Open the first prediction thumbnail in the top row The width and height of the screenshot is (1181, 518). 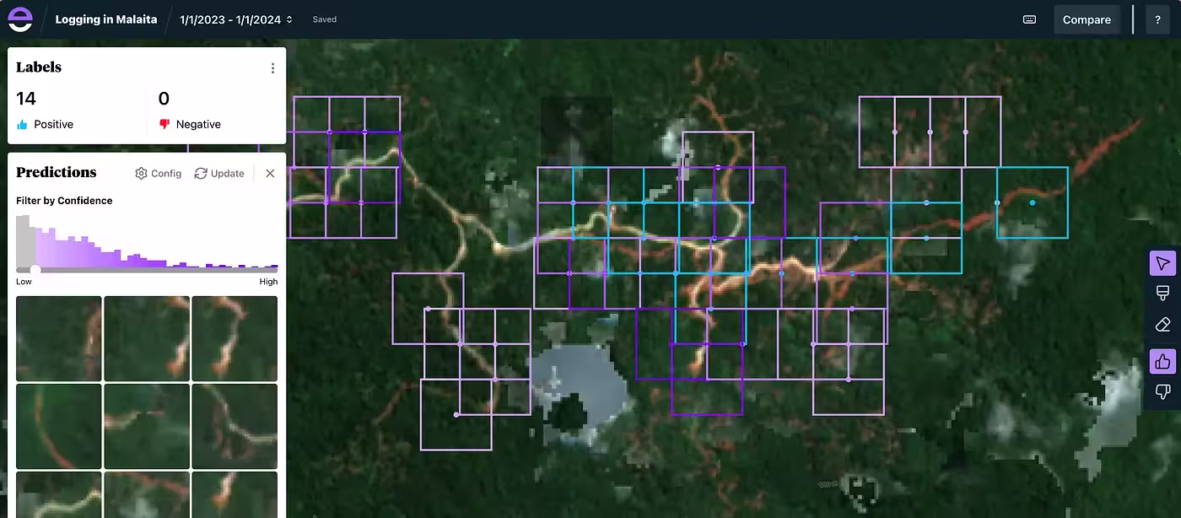point(59,338)
